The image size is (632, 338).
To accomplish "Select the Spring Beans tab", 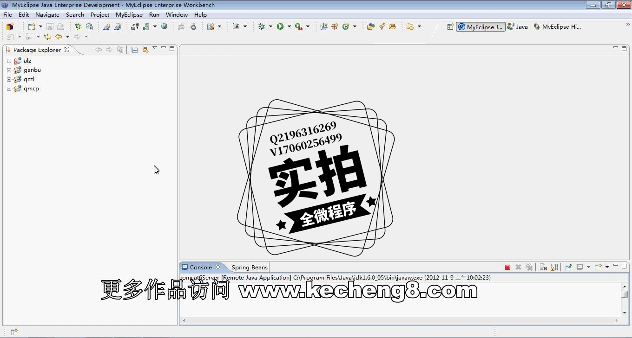I will [x=250, y=268].
